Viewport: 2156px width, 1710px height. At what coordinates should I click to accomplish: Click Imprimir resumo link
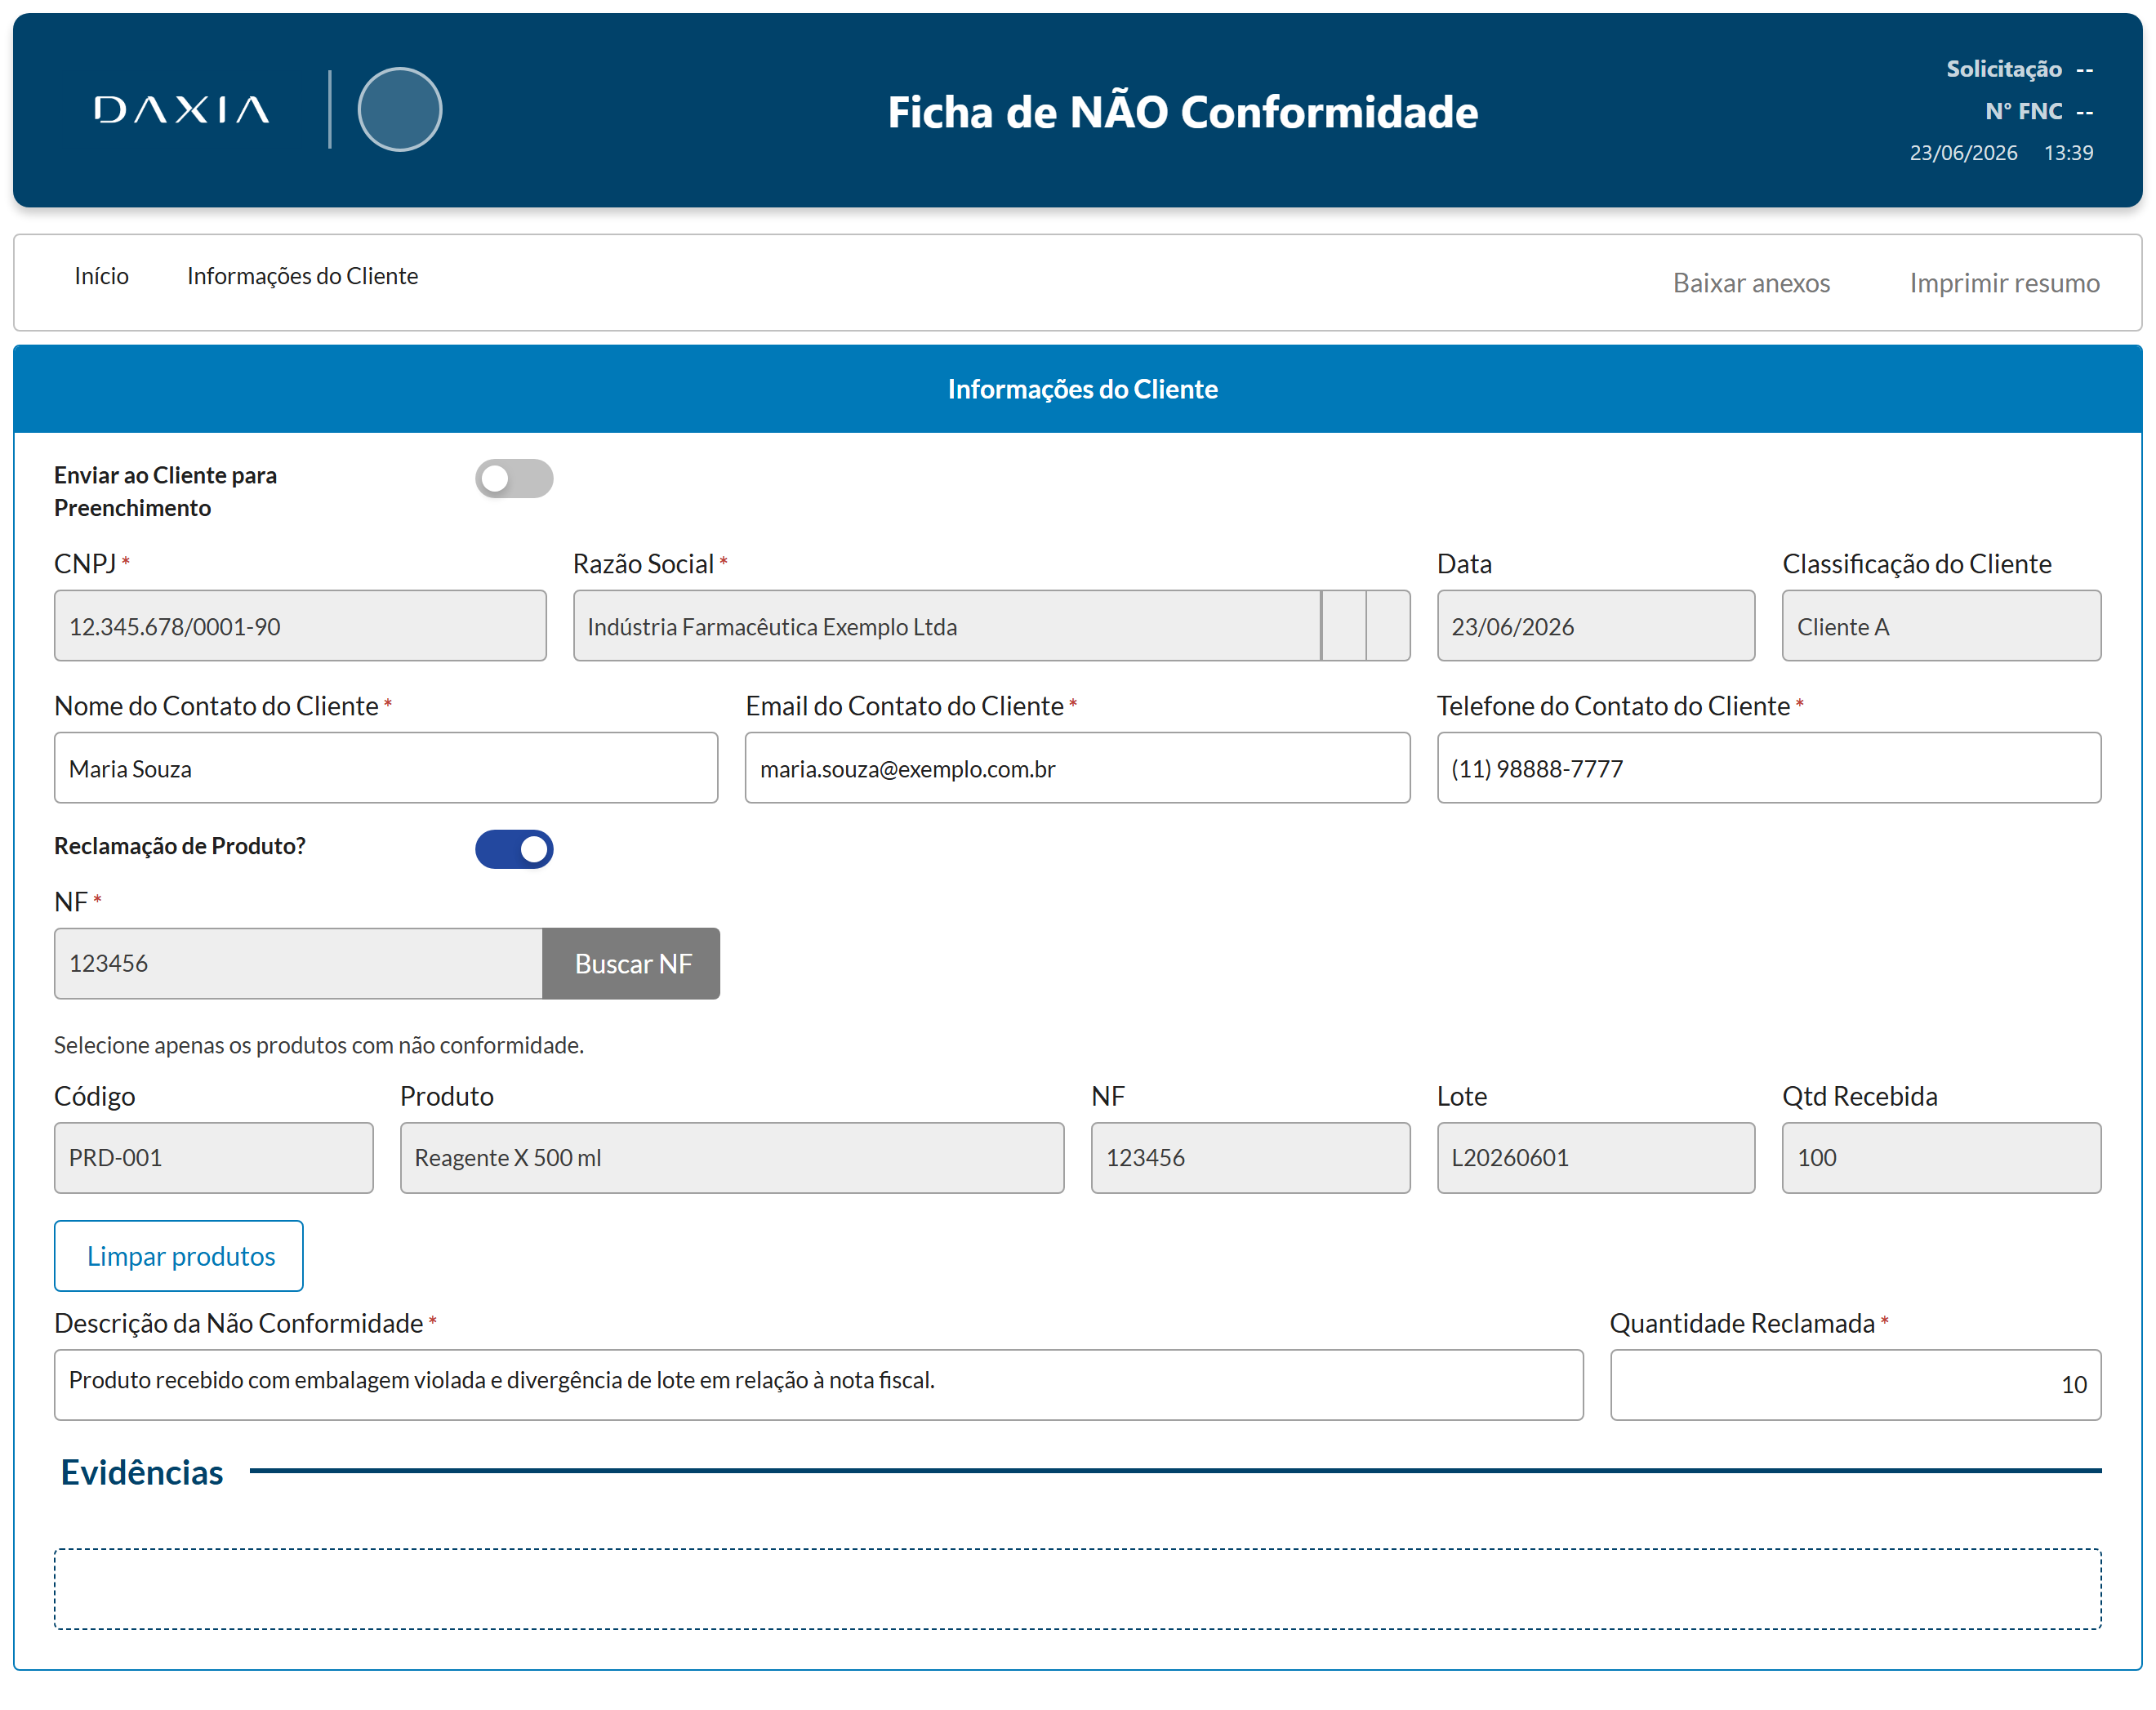(2003, 283)
